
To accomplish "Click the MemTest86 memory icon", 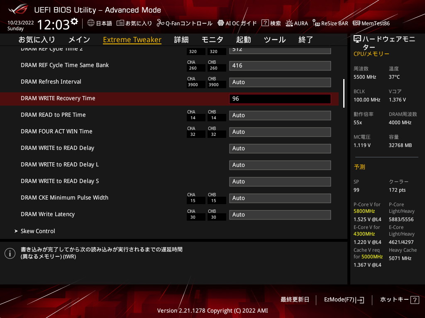I will pyautogui.click(x=356, y=23).
